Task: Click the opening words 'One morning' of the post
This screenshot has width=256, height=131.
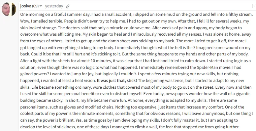Action: click(x=30, y=14)
